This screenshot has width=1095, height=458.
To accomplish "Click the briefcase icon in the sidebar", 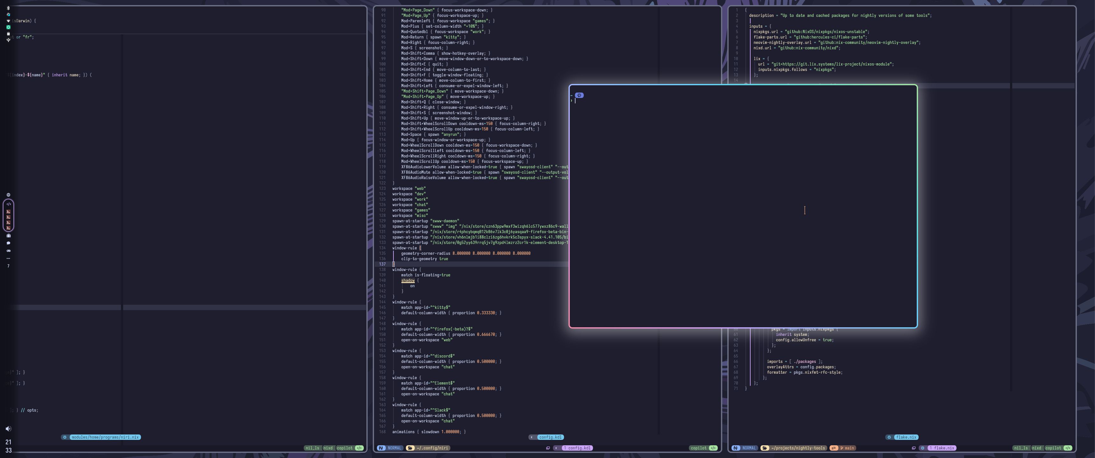I will coord(9,236).
